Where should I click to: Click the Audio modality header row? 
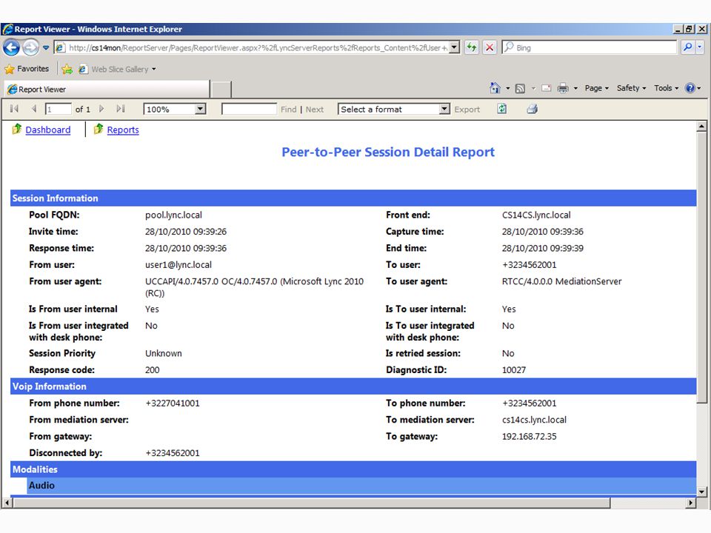point(361,486)
